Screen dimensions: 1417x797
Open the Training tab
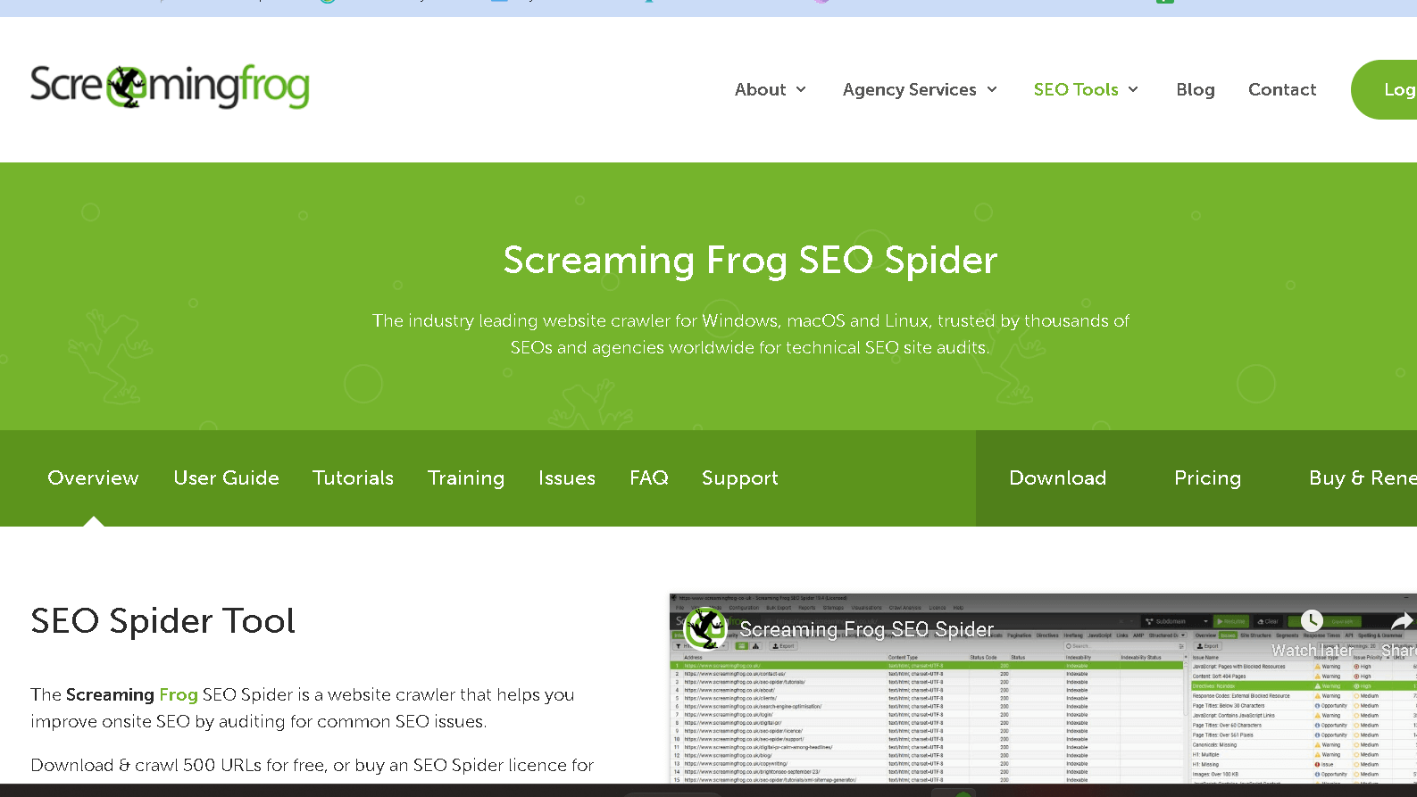(466, 478)
